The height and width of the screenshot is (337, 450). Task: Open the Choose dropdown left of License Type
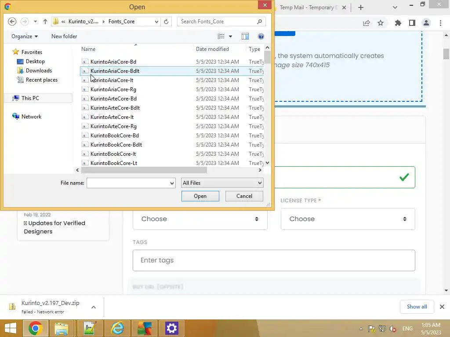[x=200, y=219]
